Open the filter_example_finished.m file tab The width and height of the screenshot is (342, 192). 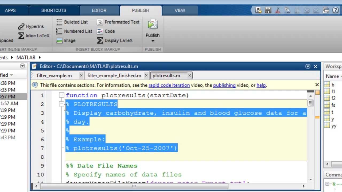pyautogui.click(x=114, y=75)
